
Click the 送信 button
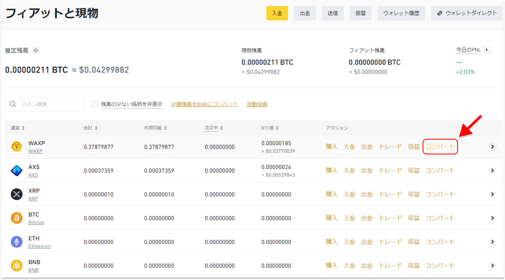tap(333, 13)
